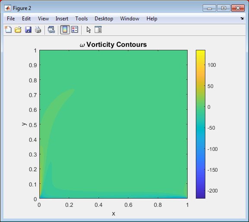Select the Edit Plot arrow tool

pos(89,30)
